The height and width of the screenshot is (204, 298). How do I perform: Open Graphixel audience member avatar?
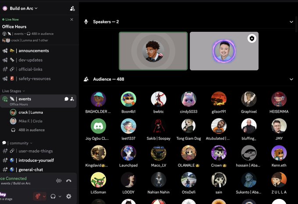(249, 99)
